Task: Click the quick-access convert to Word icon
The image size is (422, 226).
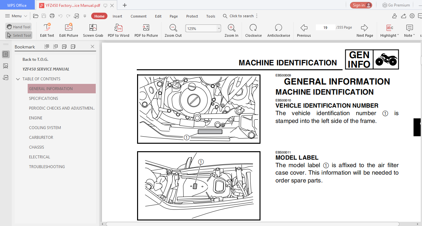Action: coord(77,16)
